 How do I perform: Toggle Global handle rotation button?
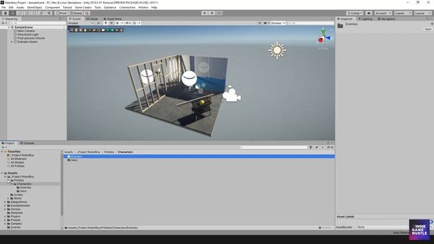tap(76, 13)
